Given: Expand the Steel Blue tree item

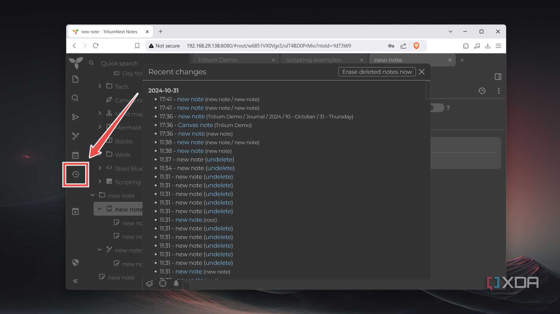Looking at the screenshot, I should point(99,168).
